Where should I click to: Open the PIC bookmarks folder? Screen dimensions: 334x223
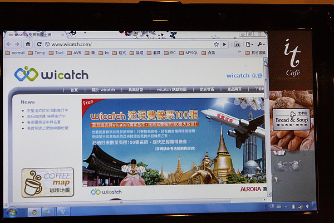coord(170,52)
